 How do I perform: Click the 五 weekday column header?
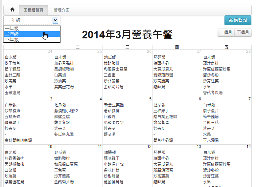(226, 47)
